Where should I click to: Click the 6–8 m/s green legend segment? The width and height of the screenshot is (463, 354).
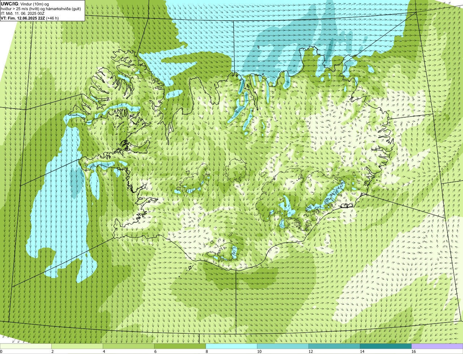coord(180,346)
